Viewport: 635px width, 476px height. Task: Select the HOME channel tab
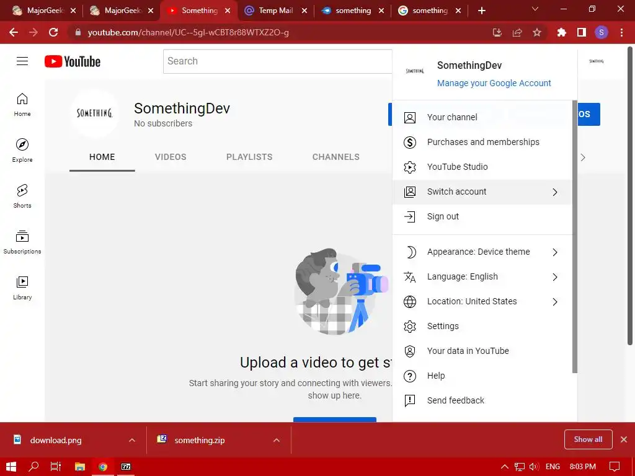(x=102, y=157)
